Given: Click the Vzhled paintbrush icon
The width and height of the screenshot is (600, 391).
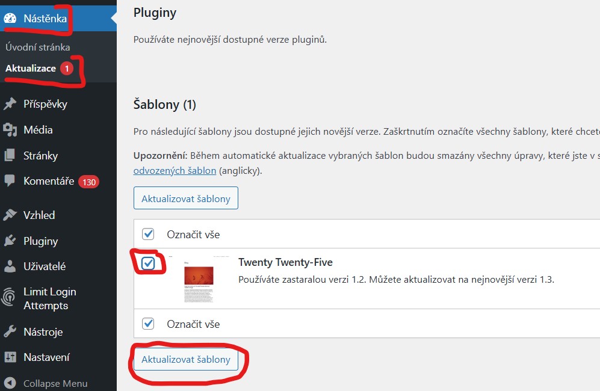Looking at the screenshot, I should pyautogui.click(x=10, y=215).
